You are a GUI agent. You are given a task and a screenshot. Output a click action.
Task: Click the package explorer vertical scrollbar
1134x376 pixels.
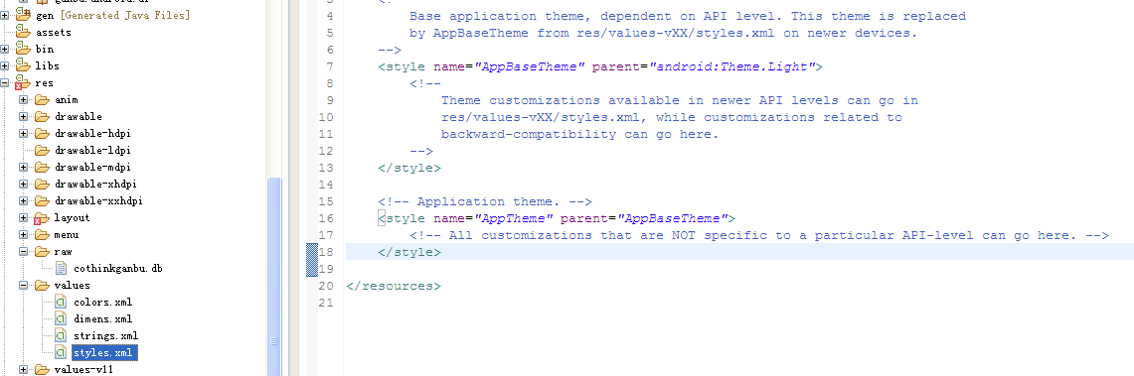(x=273, y=276)
